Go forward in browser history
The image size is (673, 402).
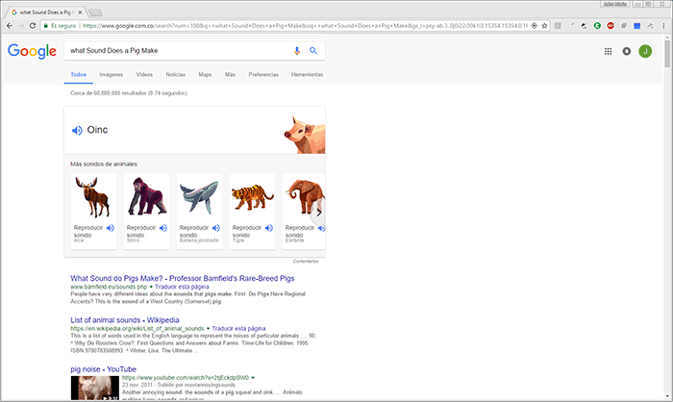click(20, 26)
